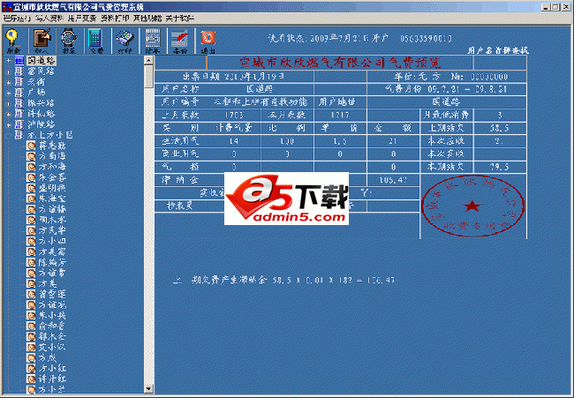Select user 俞和香 in the tree
This screenshot has height=398, width=574.
52,326
